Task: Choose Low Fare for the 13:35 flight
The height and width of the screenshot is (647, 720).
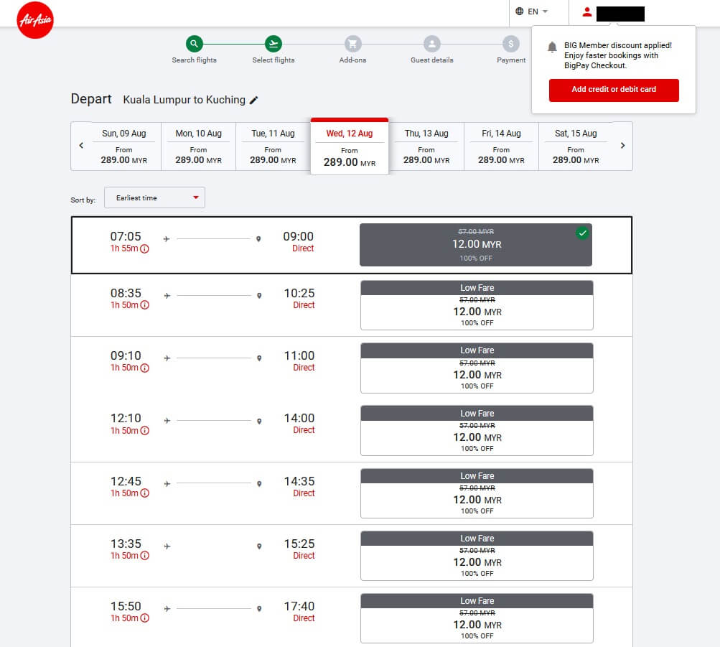Action: point(477,556)
